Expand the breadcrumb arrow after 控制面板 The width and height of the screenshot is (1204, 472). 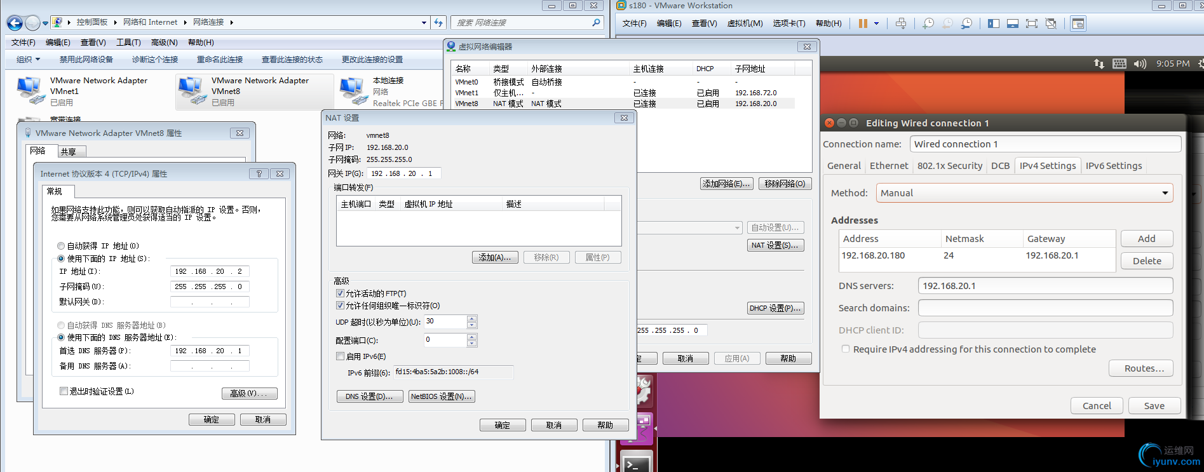(115, 22)
